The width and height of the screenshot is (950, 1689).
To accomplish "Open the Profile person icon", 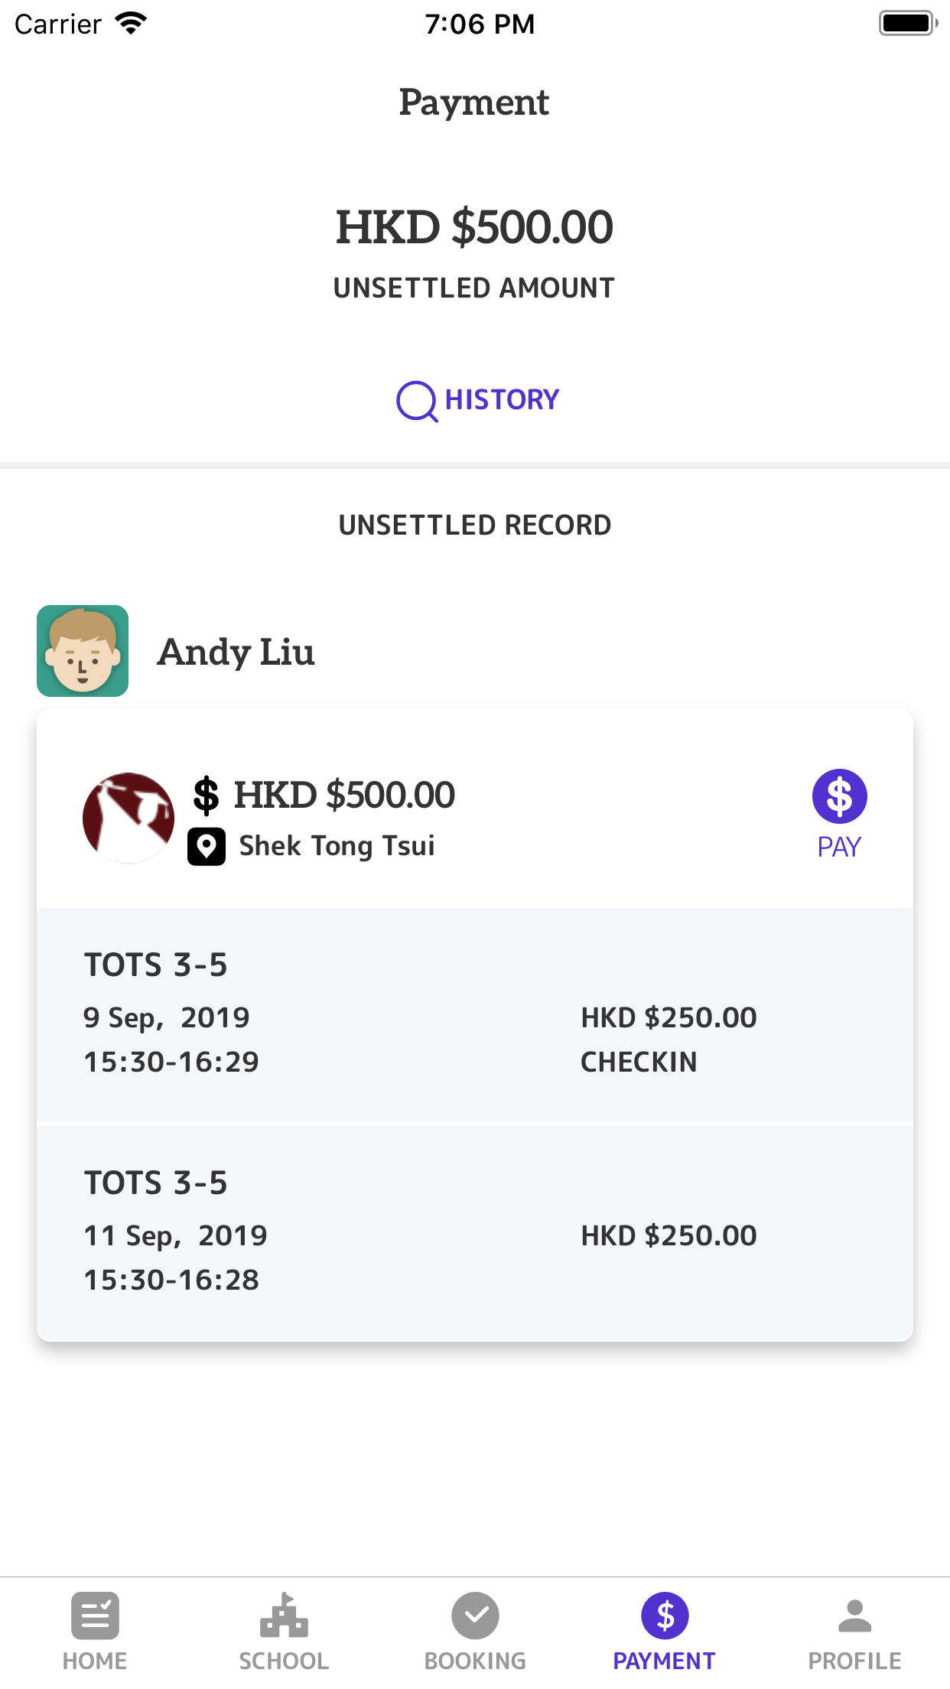I will (x=855, y=1616).
